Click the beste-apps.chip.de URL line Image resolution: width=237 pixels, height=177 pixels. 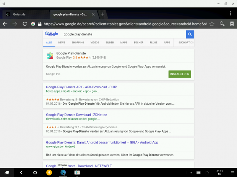point(72,91)
